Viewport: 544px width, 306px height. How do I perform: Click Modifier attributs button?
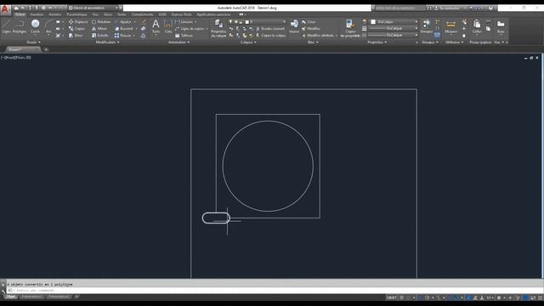[318, 36]
